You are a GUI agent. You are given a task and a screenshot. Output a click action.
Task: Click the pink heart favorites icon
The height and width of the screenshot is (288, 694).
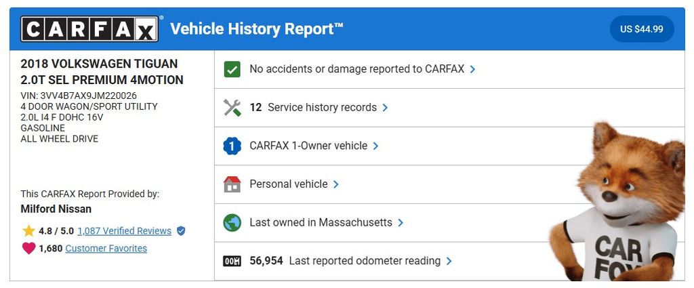point(28,249)
